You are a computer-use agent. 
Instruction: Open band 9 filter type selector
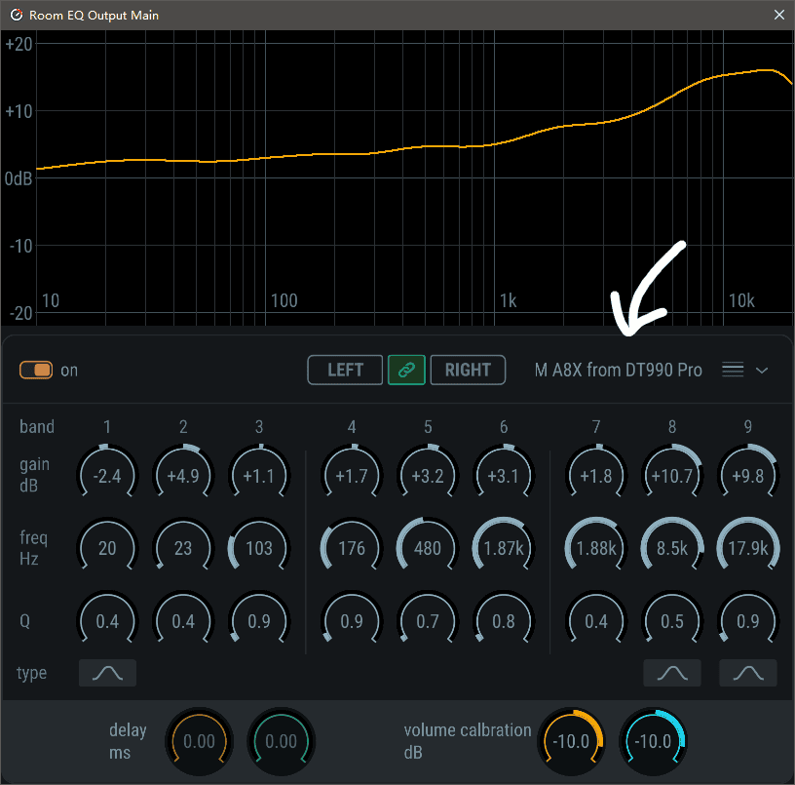click(x=747, y=673)
